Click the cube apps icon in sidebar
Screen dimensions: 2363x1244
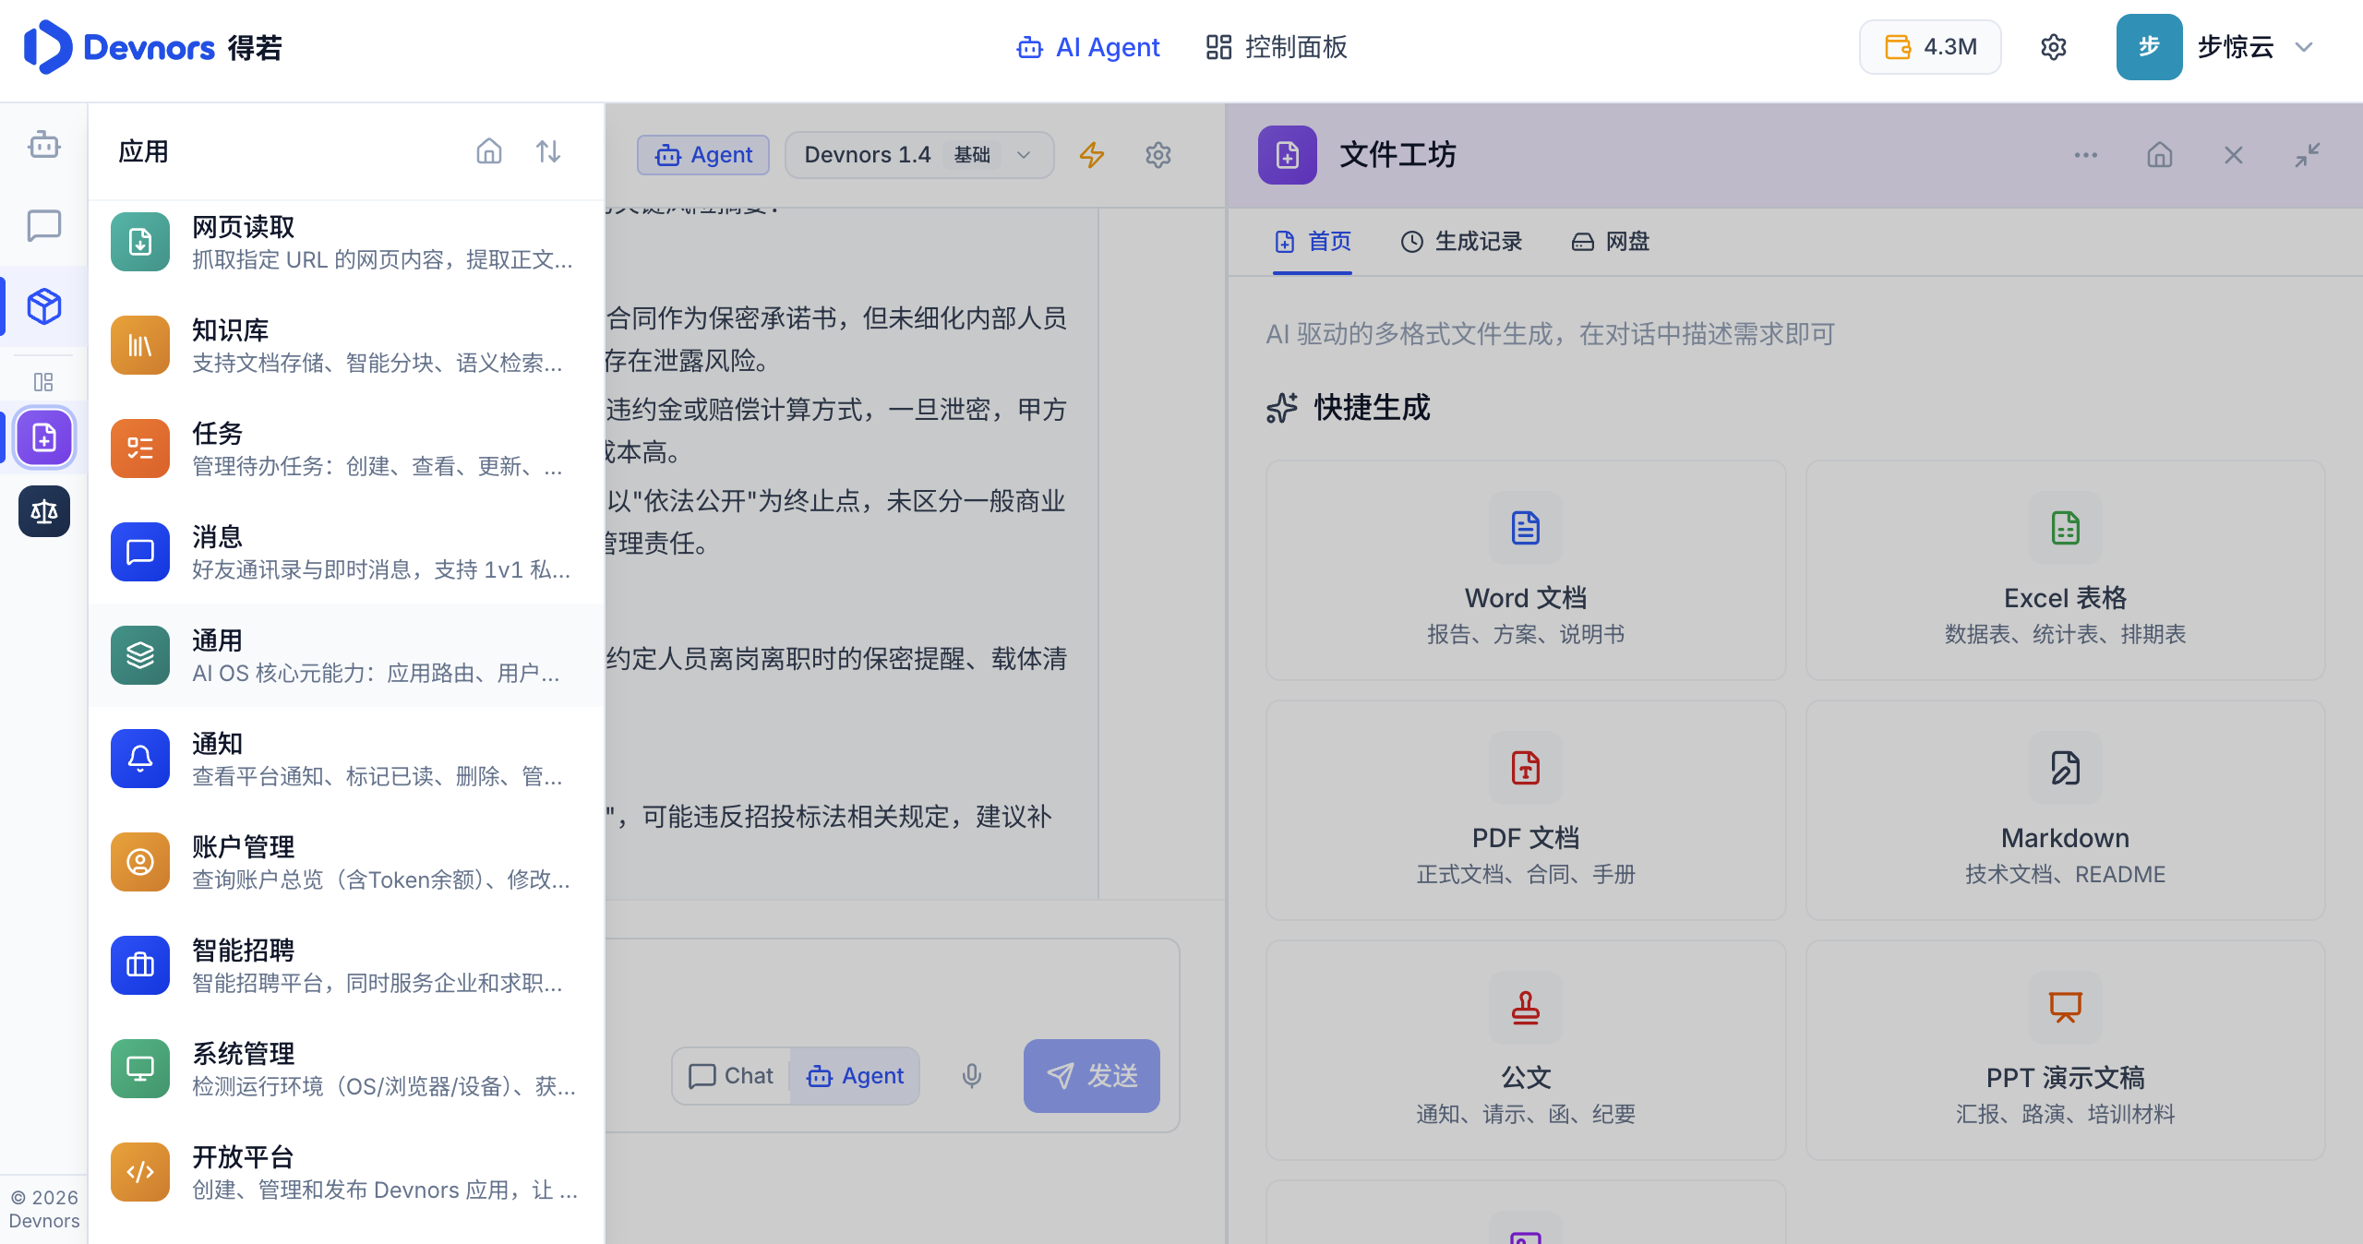click(43, 305)
